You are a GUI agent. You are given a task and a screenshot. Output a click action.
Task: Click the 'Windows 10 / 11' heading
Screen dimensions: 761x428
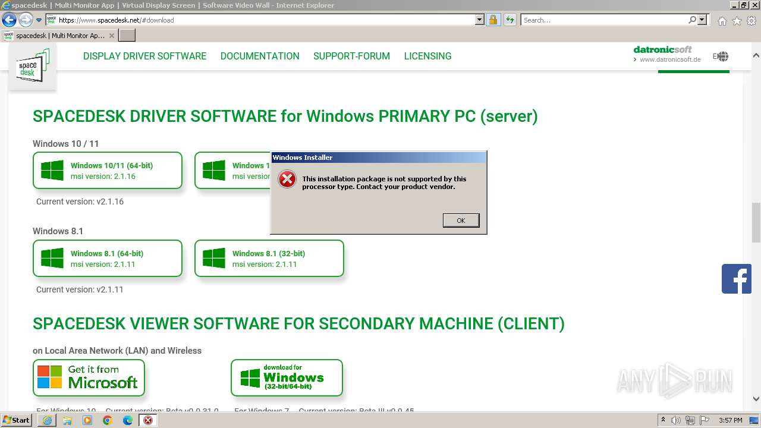pyautogui.click(x=65, y=144)
